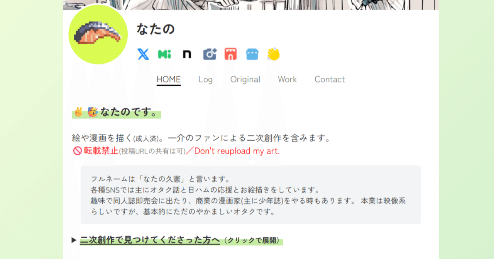Viewport: 494px width, 259px height.
Task: Open the X (Twitter) profile icon
Action: tap(143, 54)
